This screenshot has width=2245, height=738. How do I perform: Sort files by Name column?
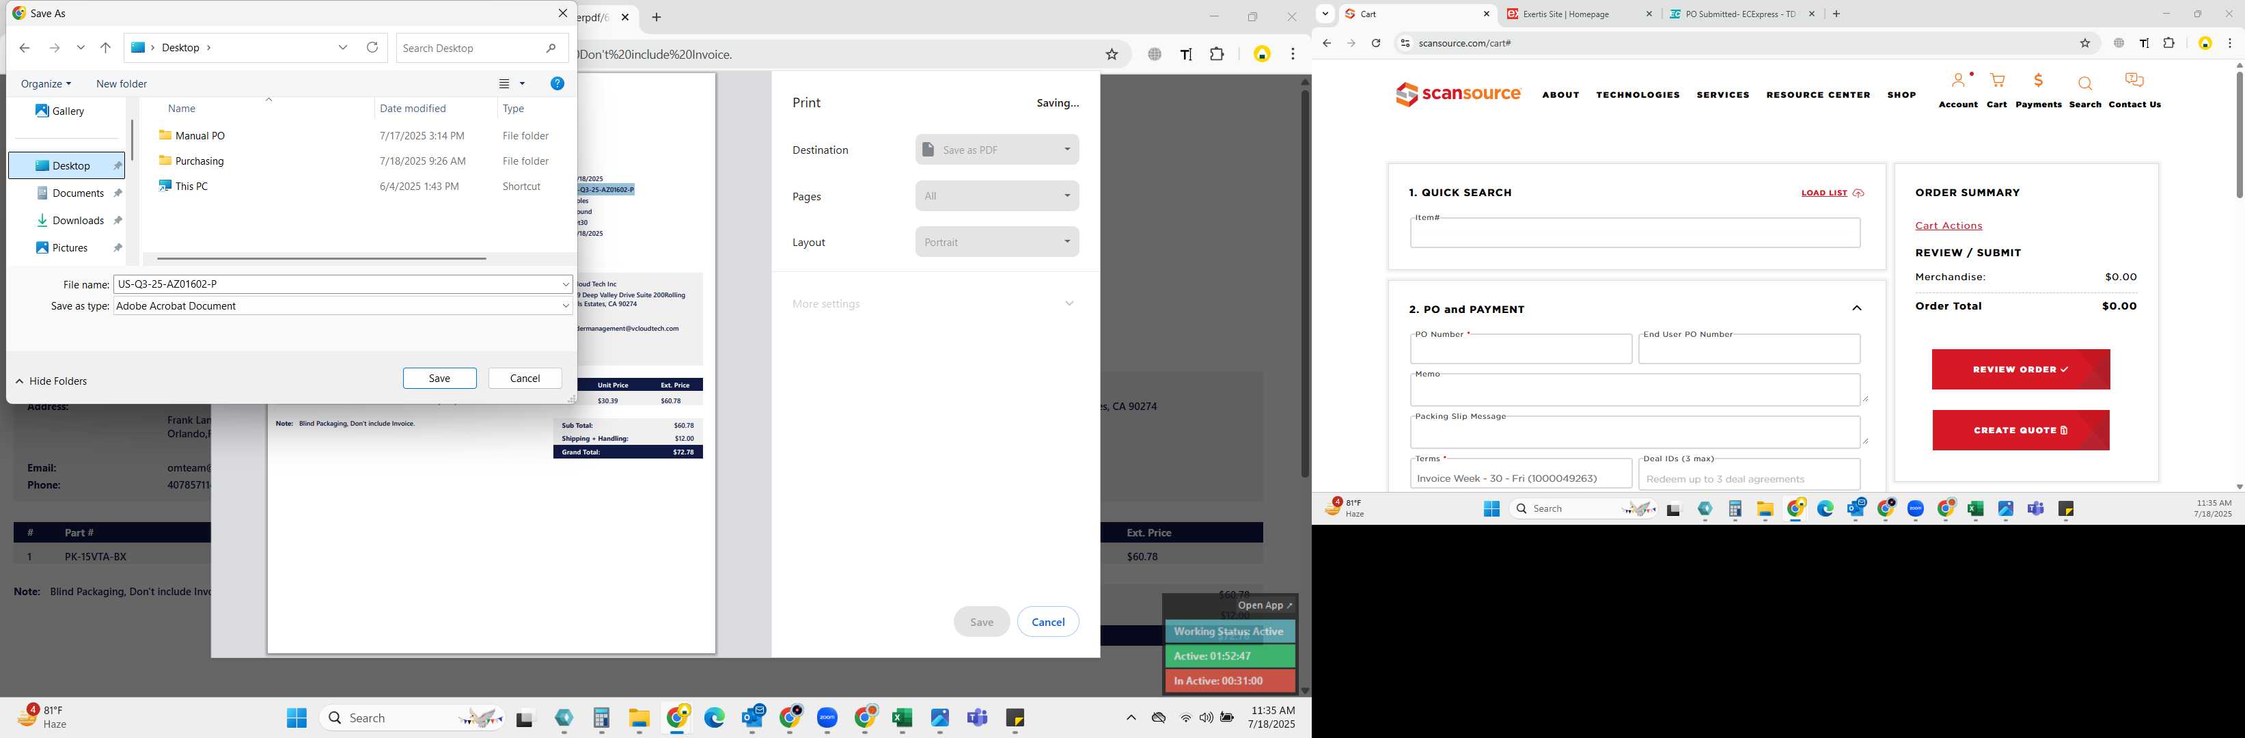[181, 108]
